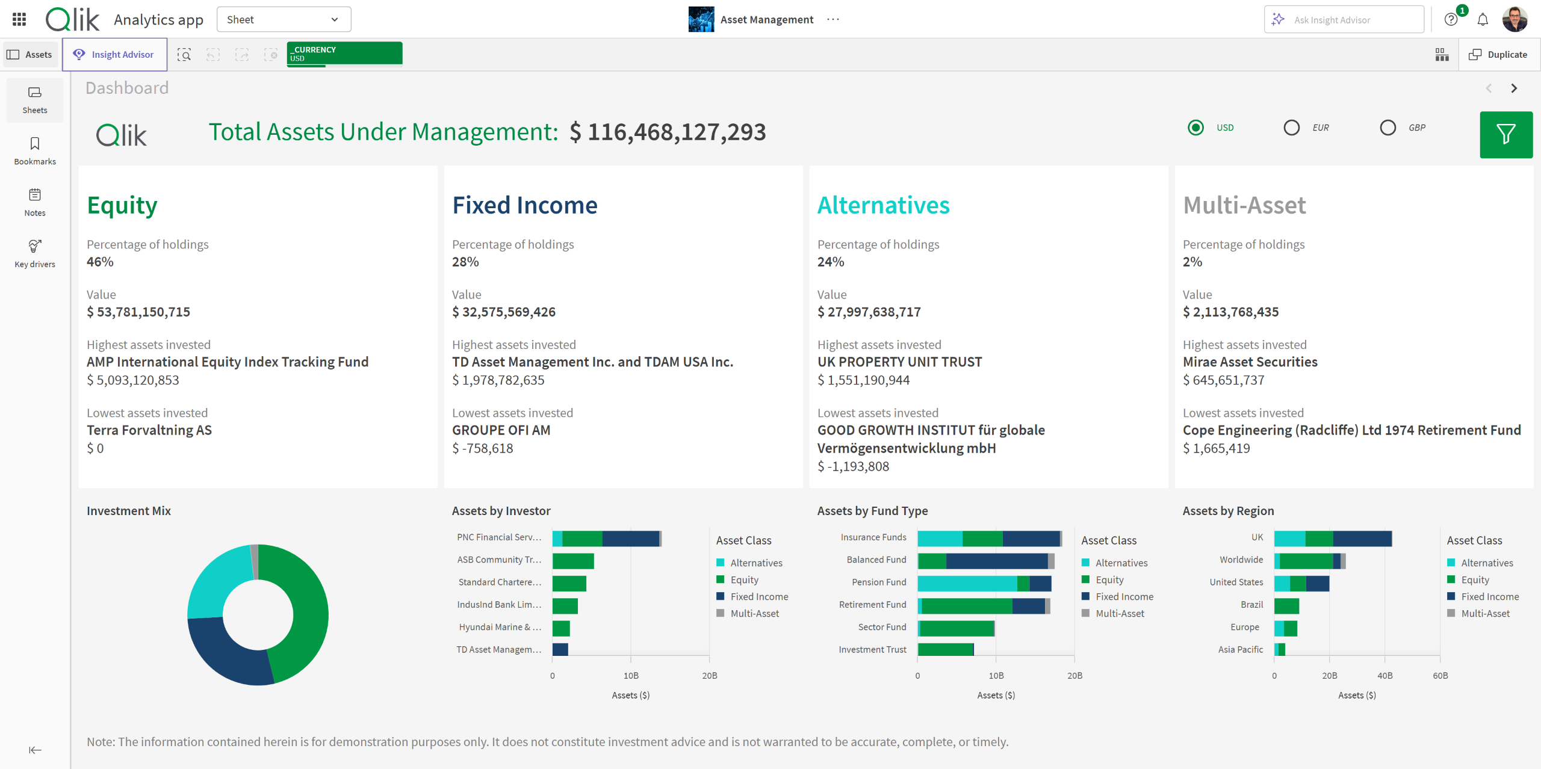Viewport: 1541px width, 769px height.
Task: Go to the next sheet arrow
Action: coord(1514,88)
